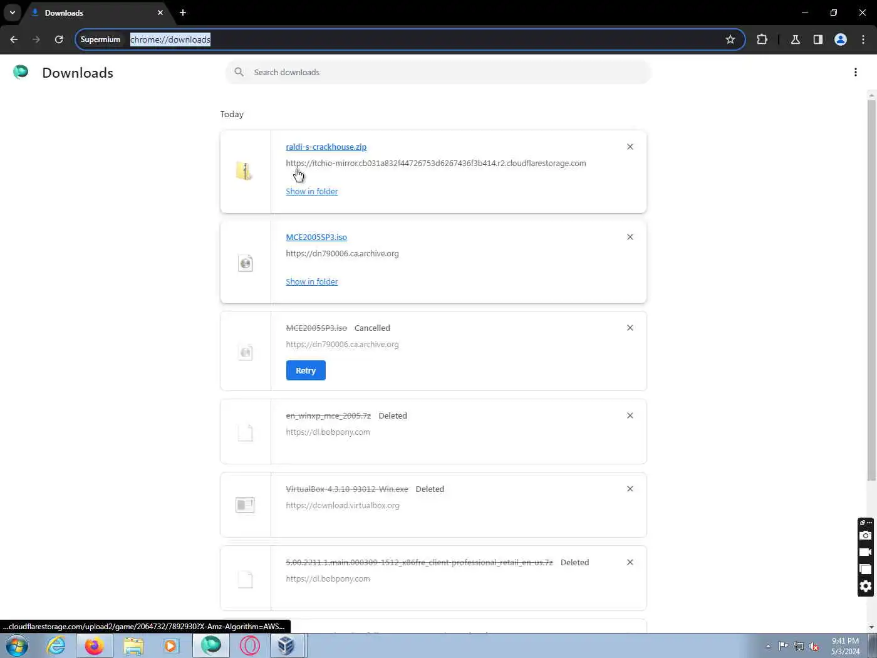The width and height of the screenshot is (877, 658).
Task: Show hidden system tray icons
Action: (x=768, y=646)
